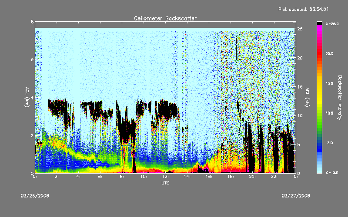The width and height of the screenshot is (348, 217).
Task: Click the UTC x-axis label
Action: tap(165, 184)
